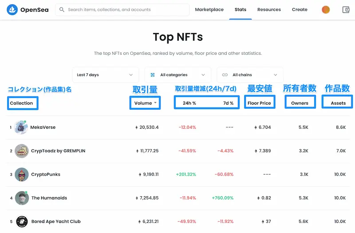This screenshot has width=355, height=233.
Task: Go to the Create page
Action: tap(300, 9)
